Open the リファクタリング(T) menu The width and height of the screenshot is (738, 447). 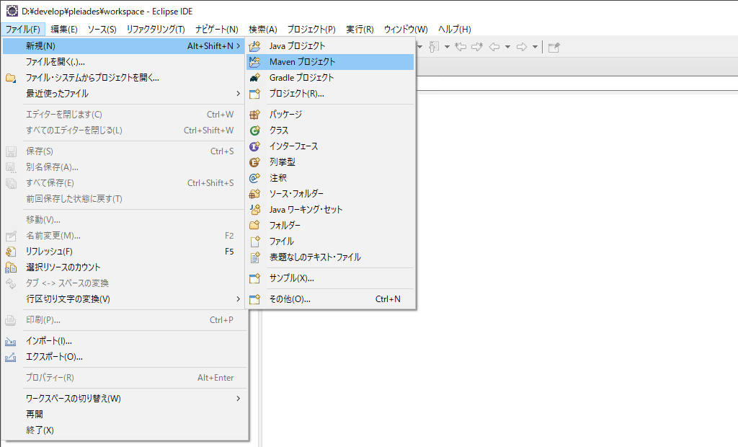pyautogui.click(x=156, y=30)
